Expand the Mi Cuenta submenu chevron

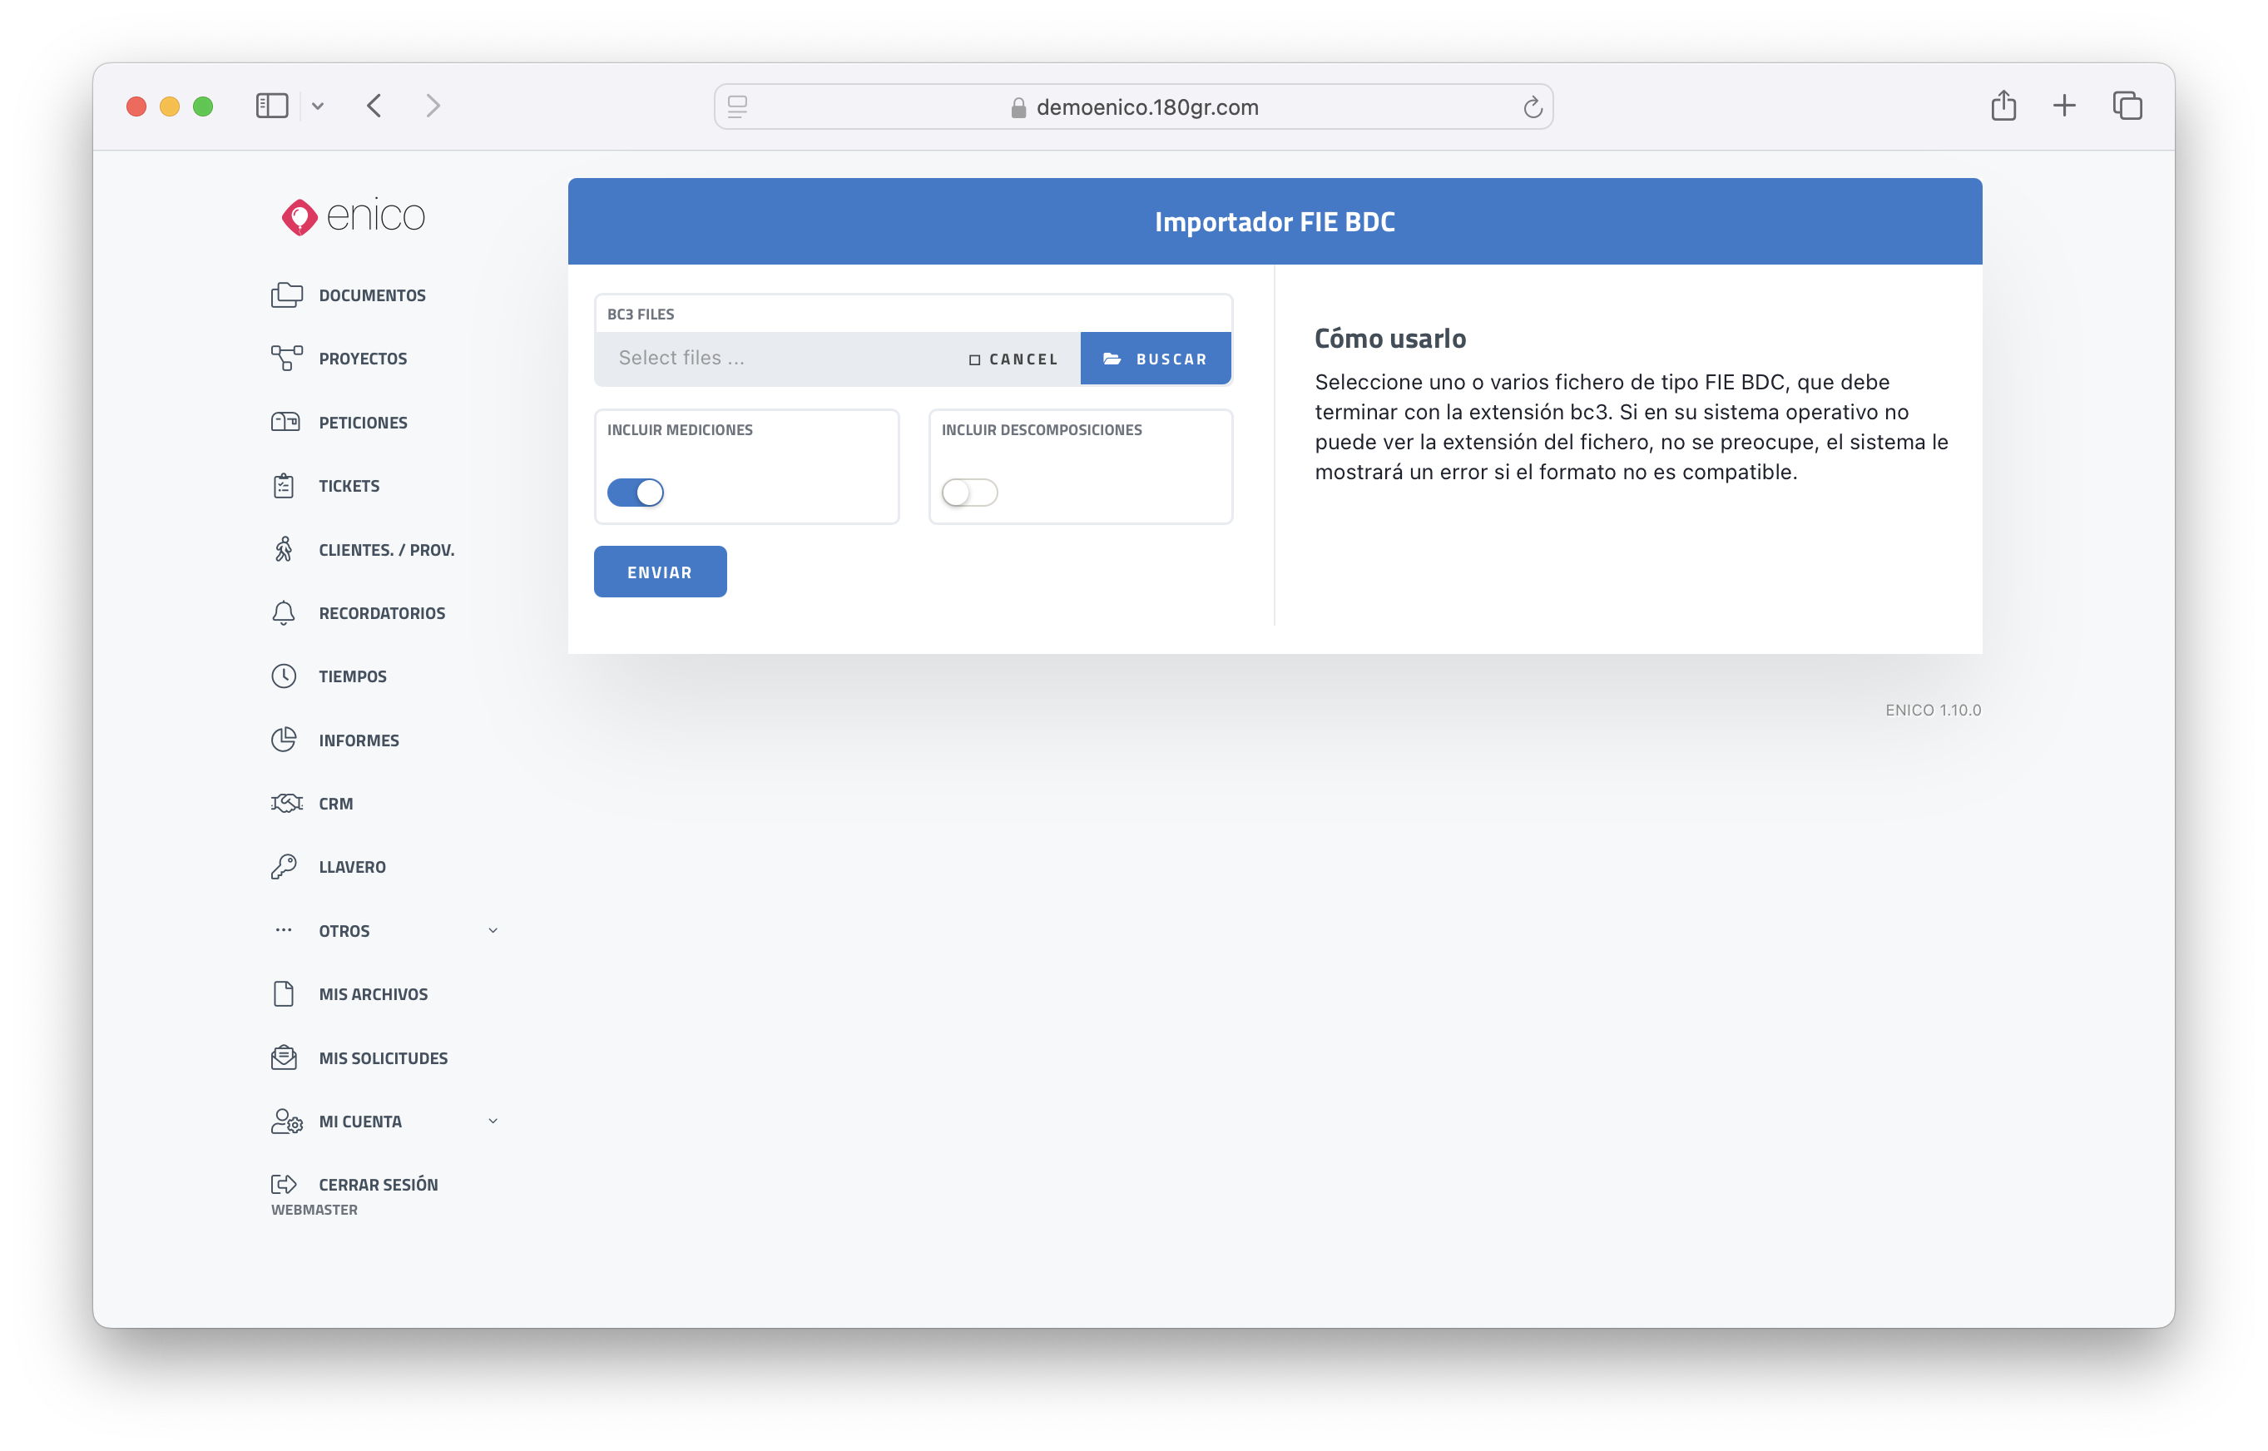click(493, 1122)
